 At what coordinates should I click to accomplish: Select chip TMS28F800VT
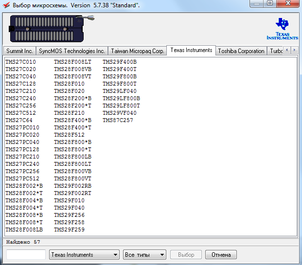[x=72, y=178]
